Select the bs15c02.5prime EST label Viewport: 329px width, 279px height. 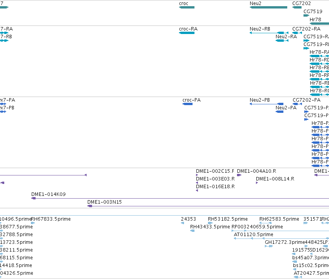(x=311, y=266)
